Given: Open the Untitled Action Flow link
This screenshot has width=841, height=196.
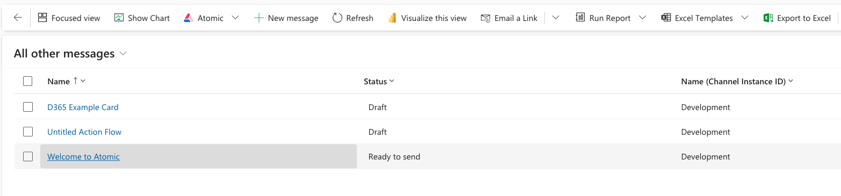Looking at the screenshot, I should (84, 132).
